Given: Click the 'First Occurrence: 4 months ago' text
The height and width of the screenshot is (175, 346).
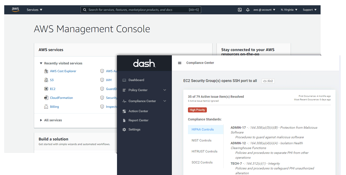Looking at the screenshot, I should [314, 96].
